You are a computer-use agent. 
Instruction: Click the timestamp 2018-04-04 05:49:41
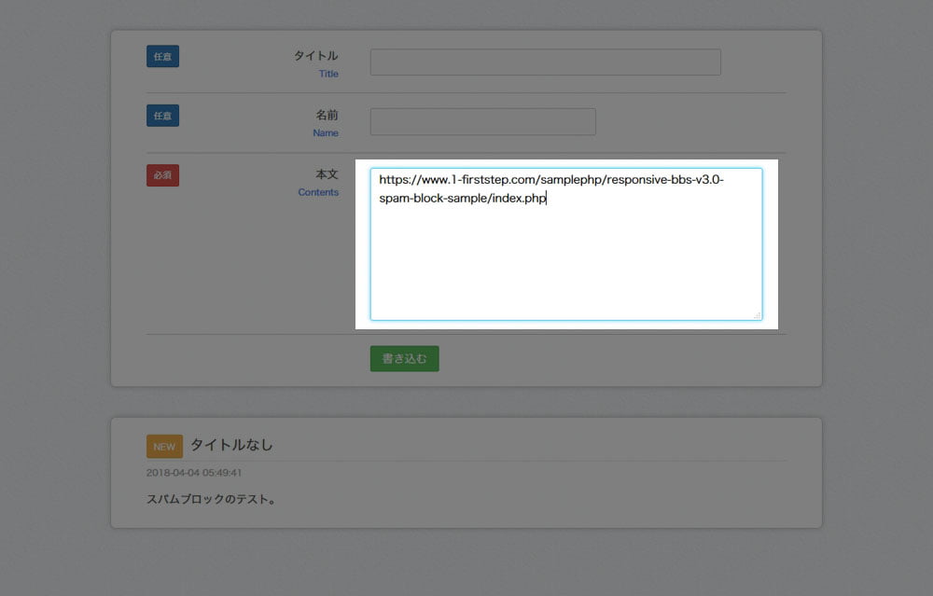coord(194,473)
